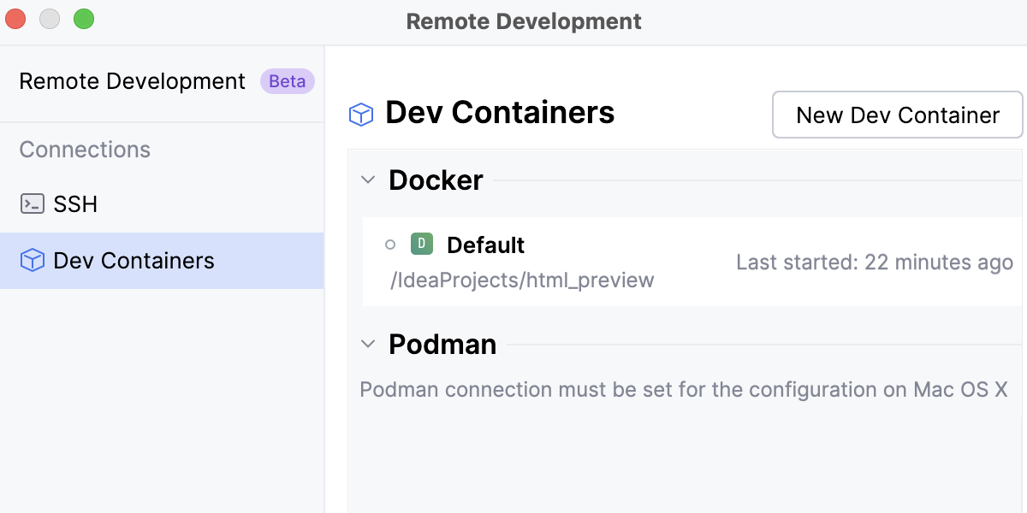Expand the Connections group header
The height and width of the screenshot is (513, 1027).
(x=84, y=149)
